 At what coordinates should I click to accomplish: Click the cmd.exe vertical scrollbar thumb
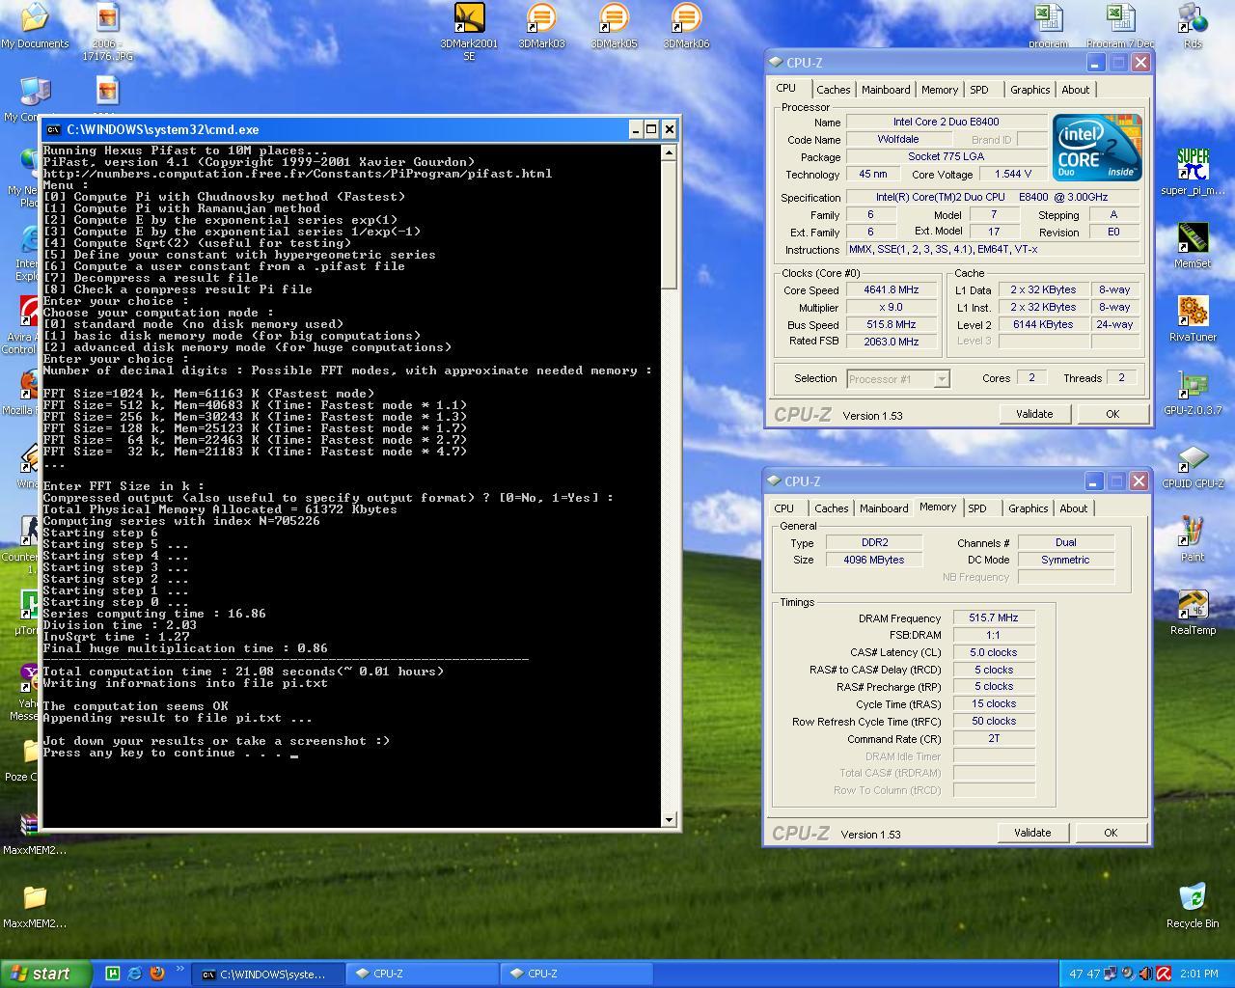pos(670,224)
